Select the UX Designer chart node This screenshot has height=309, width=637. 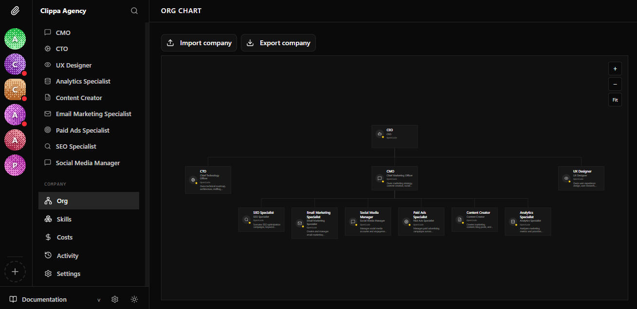tap(581, 178)
